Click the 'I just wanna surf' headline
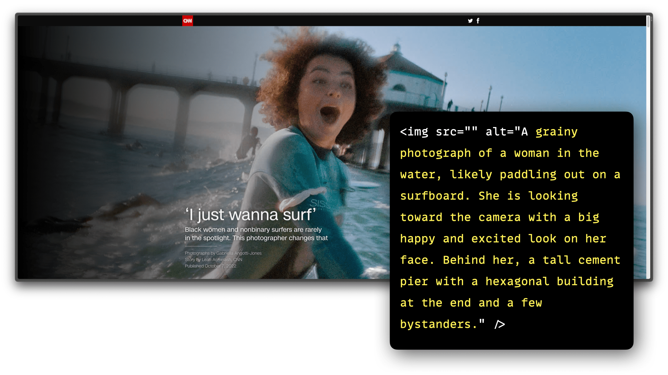The image size is (668, 375). [250, 215]
